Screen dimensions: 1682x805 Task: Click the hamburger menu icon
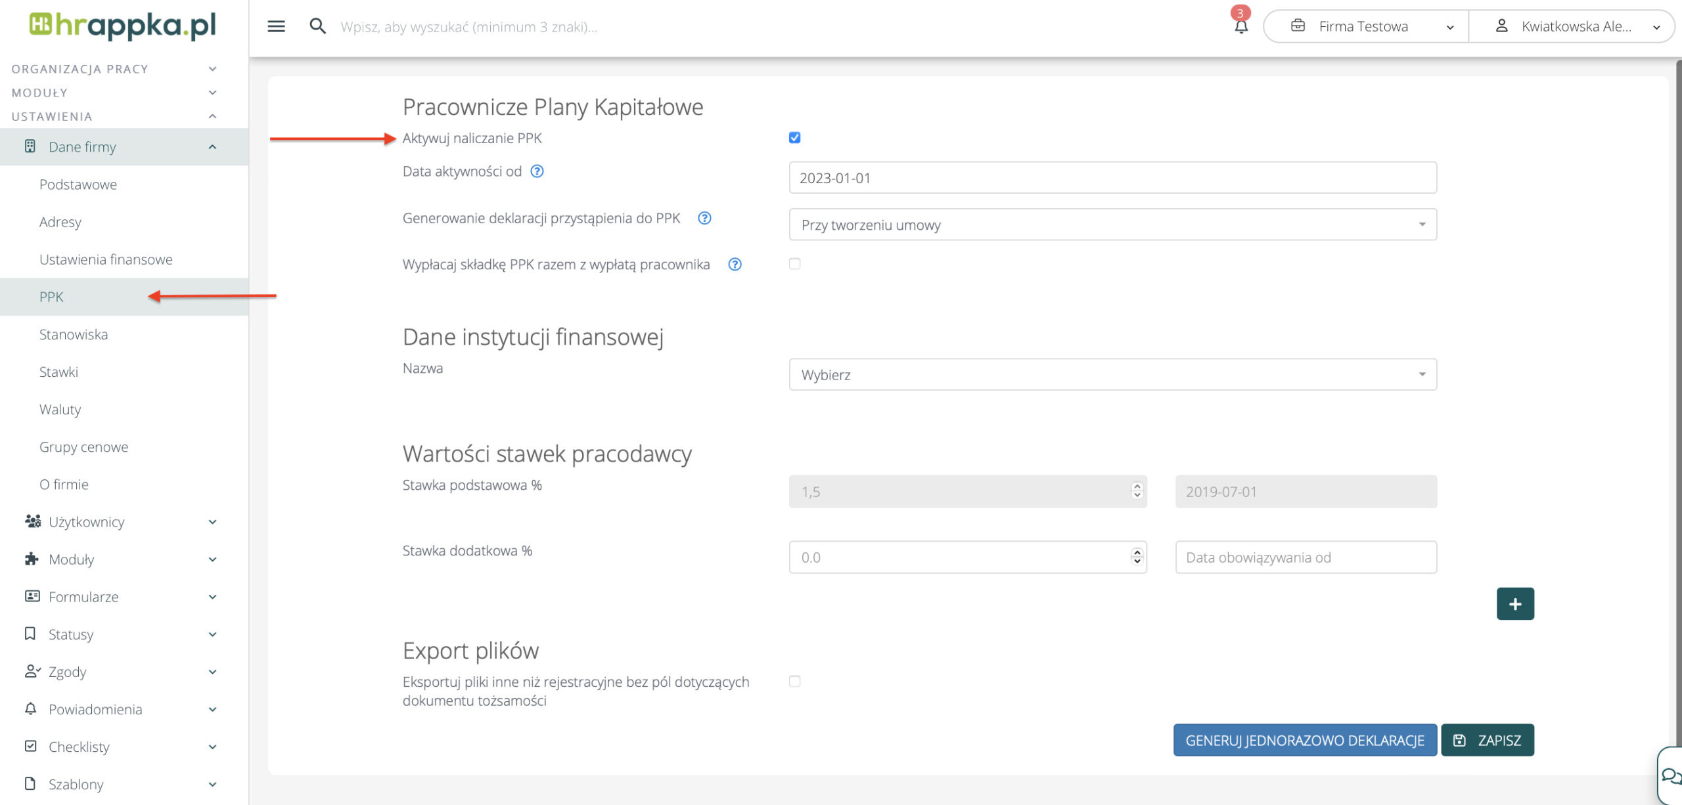(x=276, y=26)
